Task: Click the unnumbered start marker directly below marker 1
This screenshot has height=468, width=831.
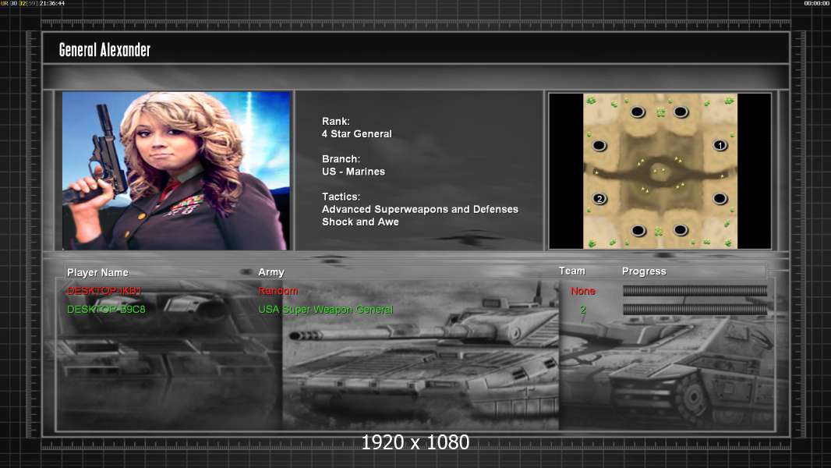Action: click(x=720, y=199)
